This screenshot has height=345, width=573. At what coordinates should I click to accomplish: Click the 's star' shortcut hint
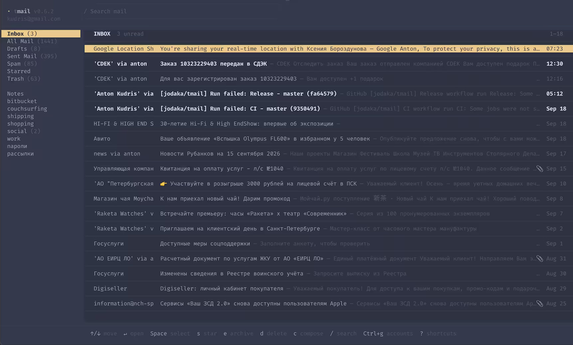tap(207, 333)
